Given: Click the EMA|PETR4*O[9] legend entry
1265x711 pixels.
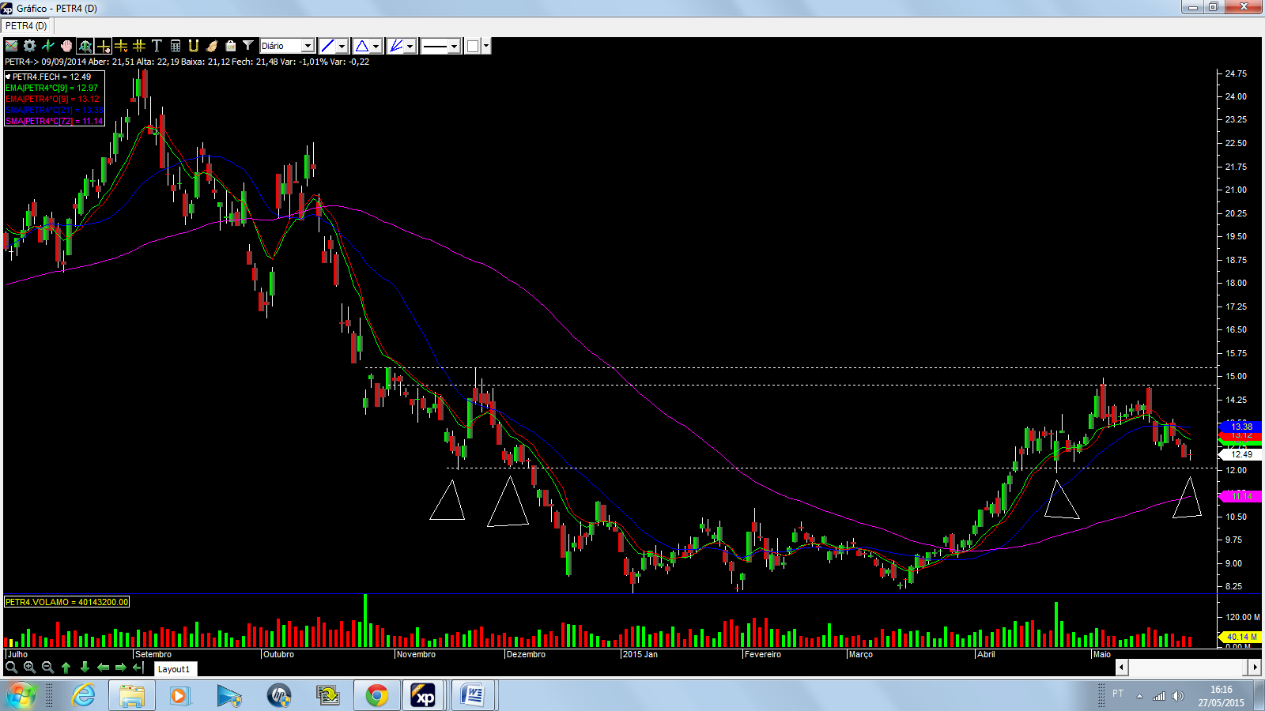Looking at the screenshot, I should point(52,99).
